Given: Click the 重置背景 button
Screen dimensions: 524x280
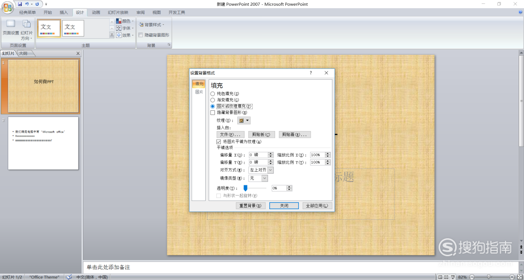Looking at the screenshot, I should (x=250, y=206).
